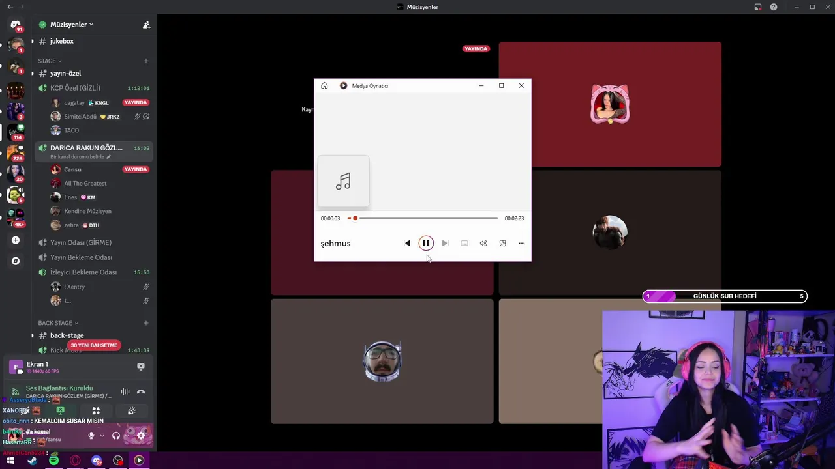Open the activities button in voice panel

point(96,410)
